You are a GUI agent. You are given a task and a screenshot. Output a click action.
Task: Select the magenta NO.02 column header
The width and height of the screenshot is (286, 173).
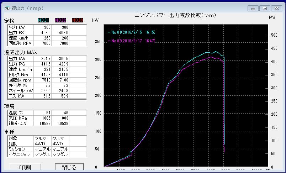tap(60, 20)
